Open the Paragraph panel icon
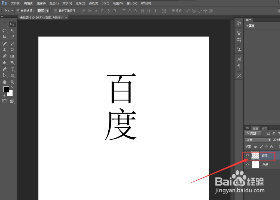 coord(239,66)
